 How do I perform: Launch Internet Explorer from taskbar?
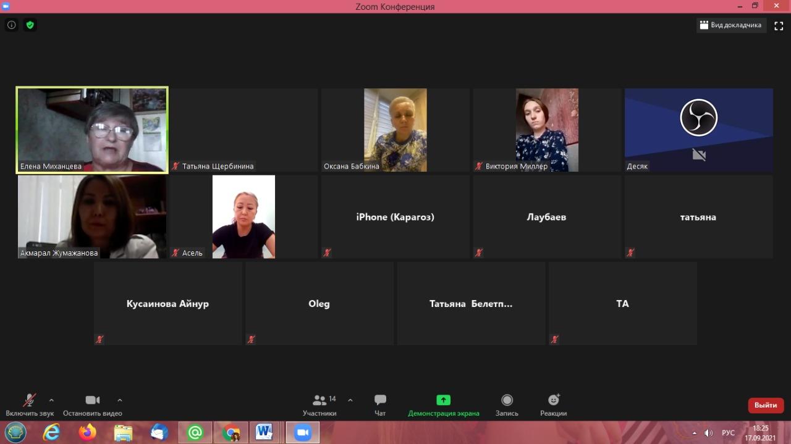coord(52,432)
